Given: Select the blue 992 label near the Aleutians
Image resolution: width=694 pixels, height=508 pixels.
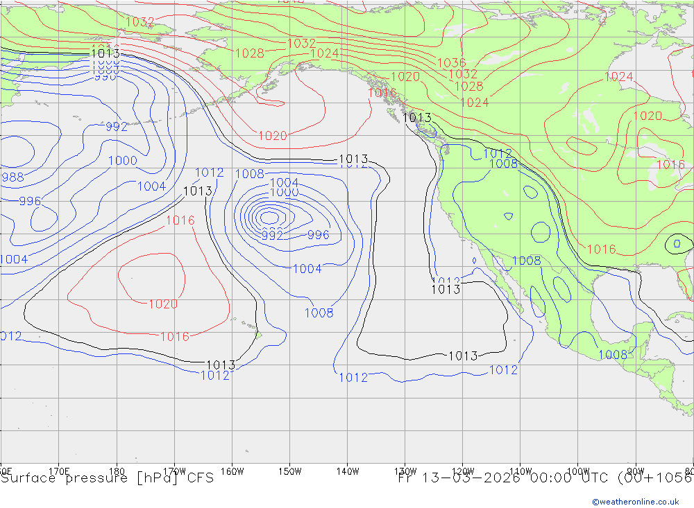Looking at the screenshot, I should (x=117, y=127).
